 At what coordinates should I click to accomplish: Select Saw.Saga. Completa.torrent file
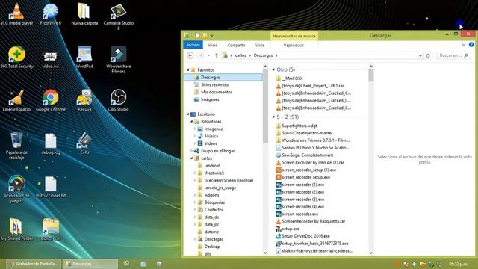pyautogui.click(x=307, y=155)
